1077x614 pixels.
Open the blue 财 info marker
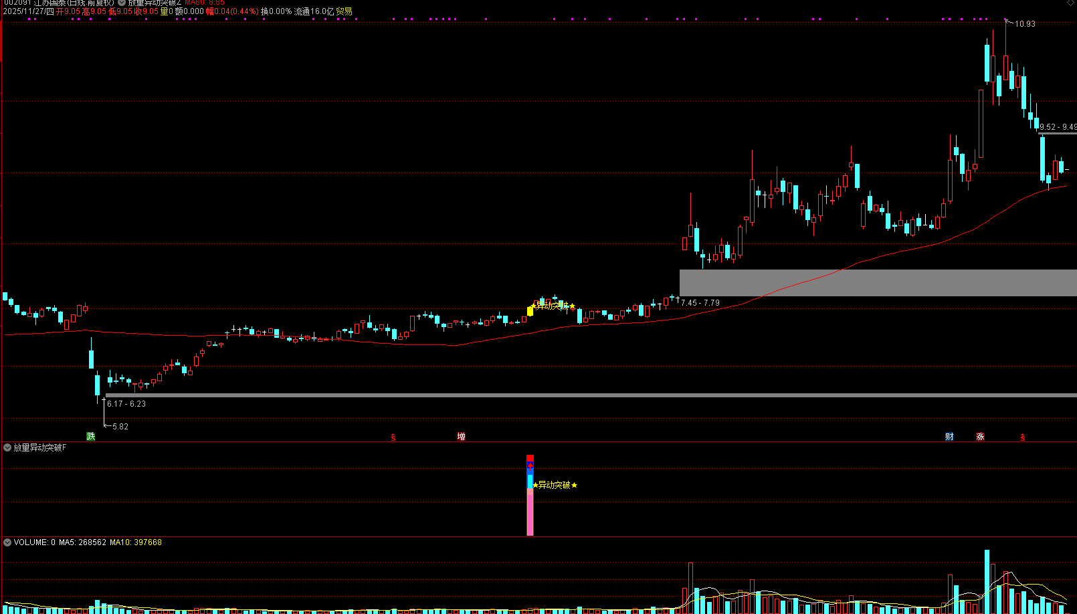pos(949,437)
